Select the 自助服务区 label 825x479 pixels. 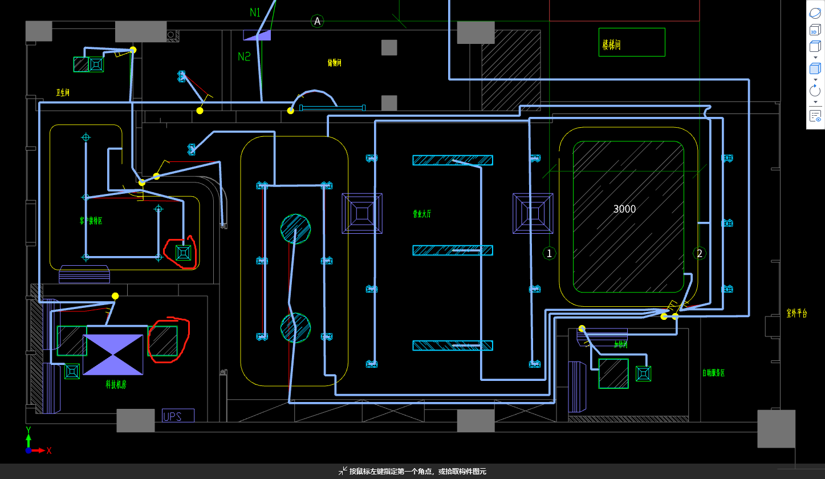(713, 373)
